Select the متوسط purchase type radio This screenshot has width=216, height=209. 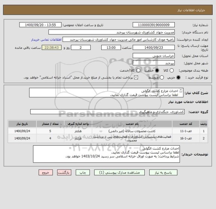coord(162,77)
